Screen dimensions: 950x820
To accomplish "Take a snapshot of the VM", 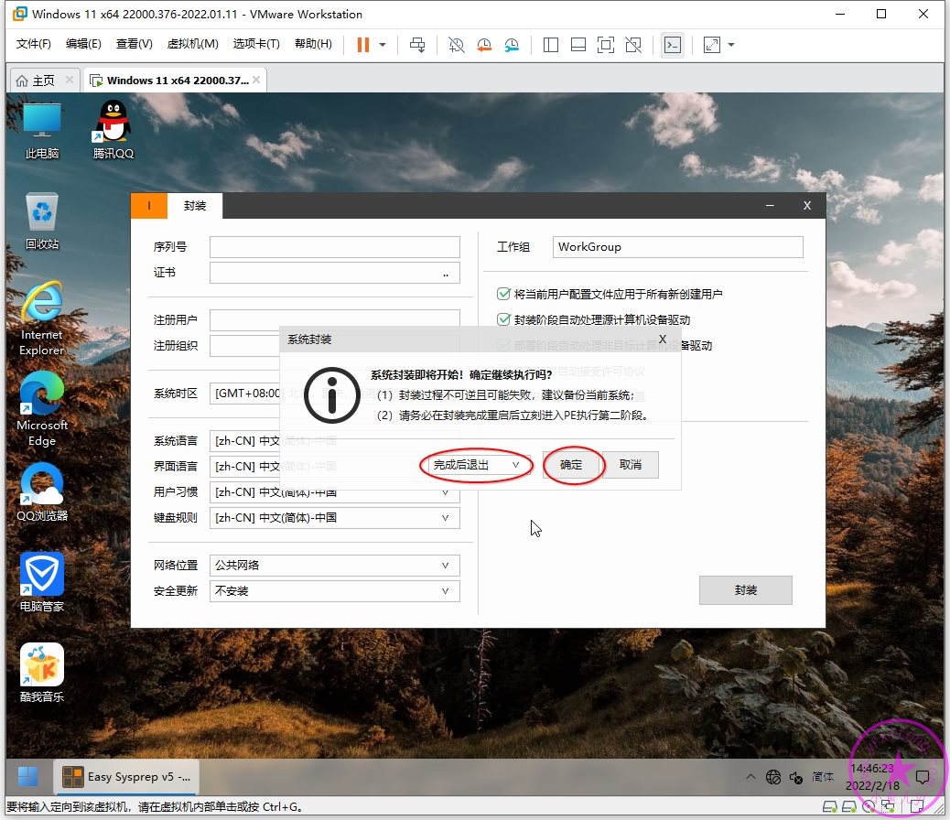I will coord(456,45).
